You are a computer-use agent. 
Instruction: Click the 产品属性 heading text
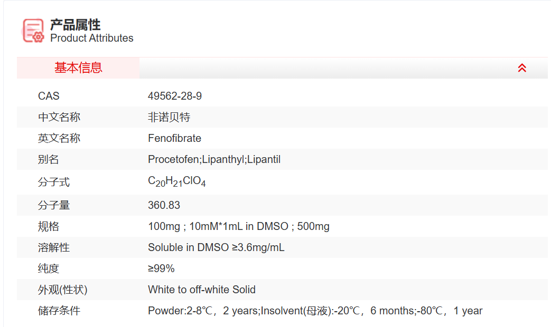click(x=75, y=25)
